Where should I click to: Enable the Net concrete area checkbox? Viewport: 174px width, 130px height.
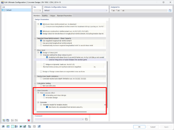pyautogui.click(x=41, y=86)
